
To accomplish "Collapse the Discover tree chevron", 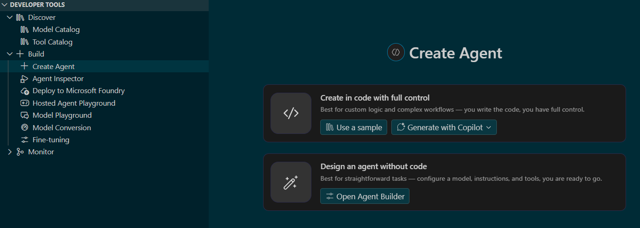I will [10, 17].
